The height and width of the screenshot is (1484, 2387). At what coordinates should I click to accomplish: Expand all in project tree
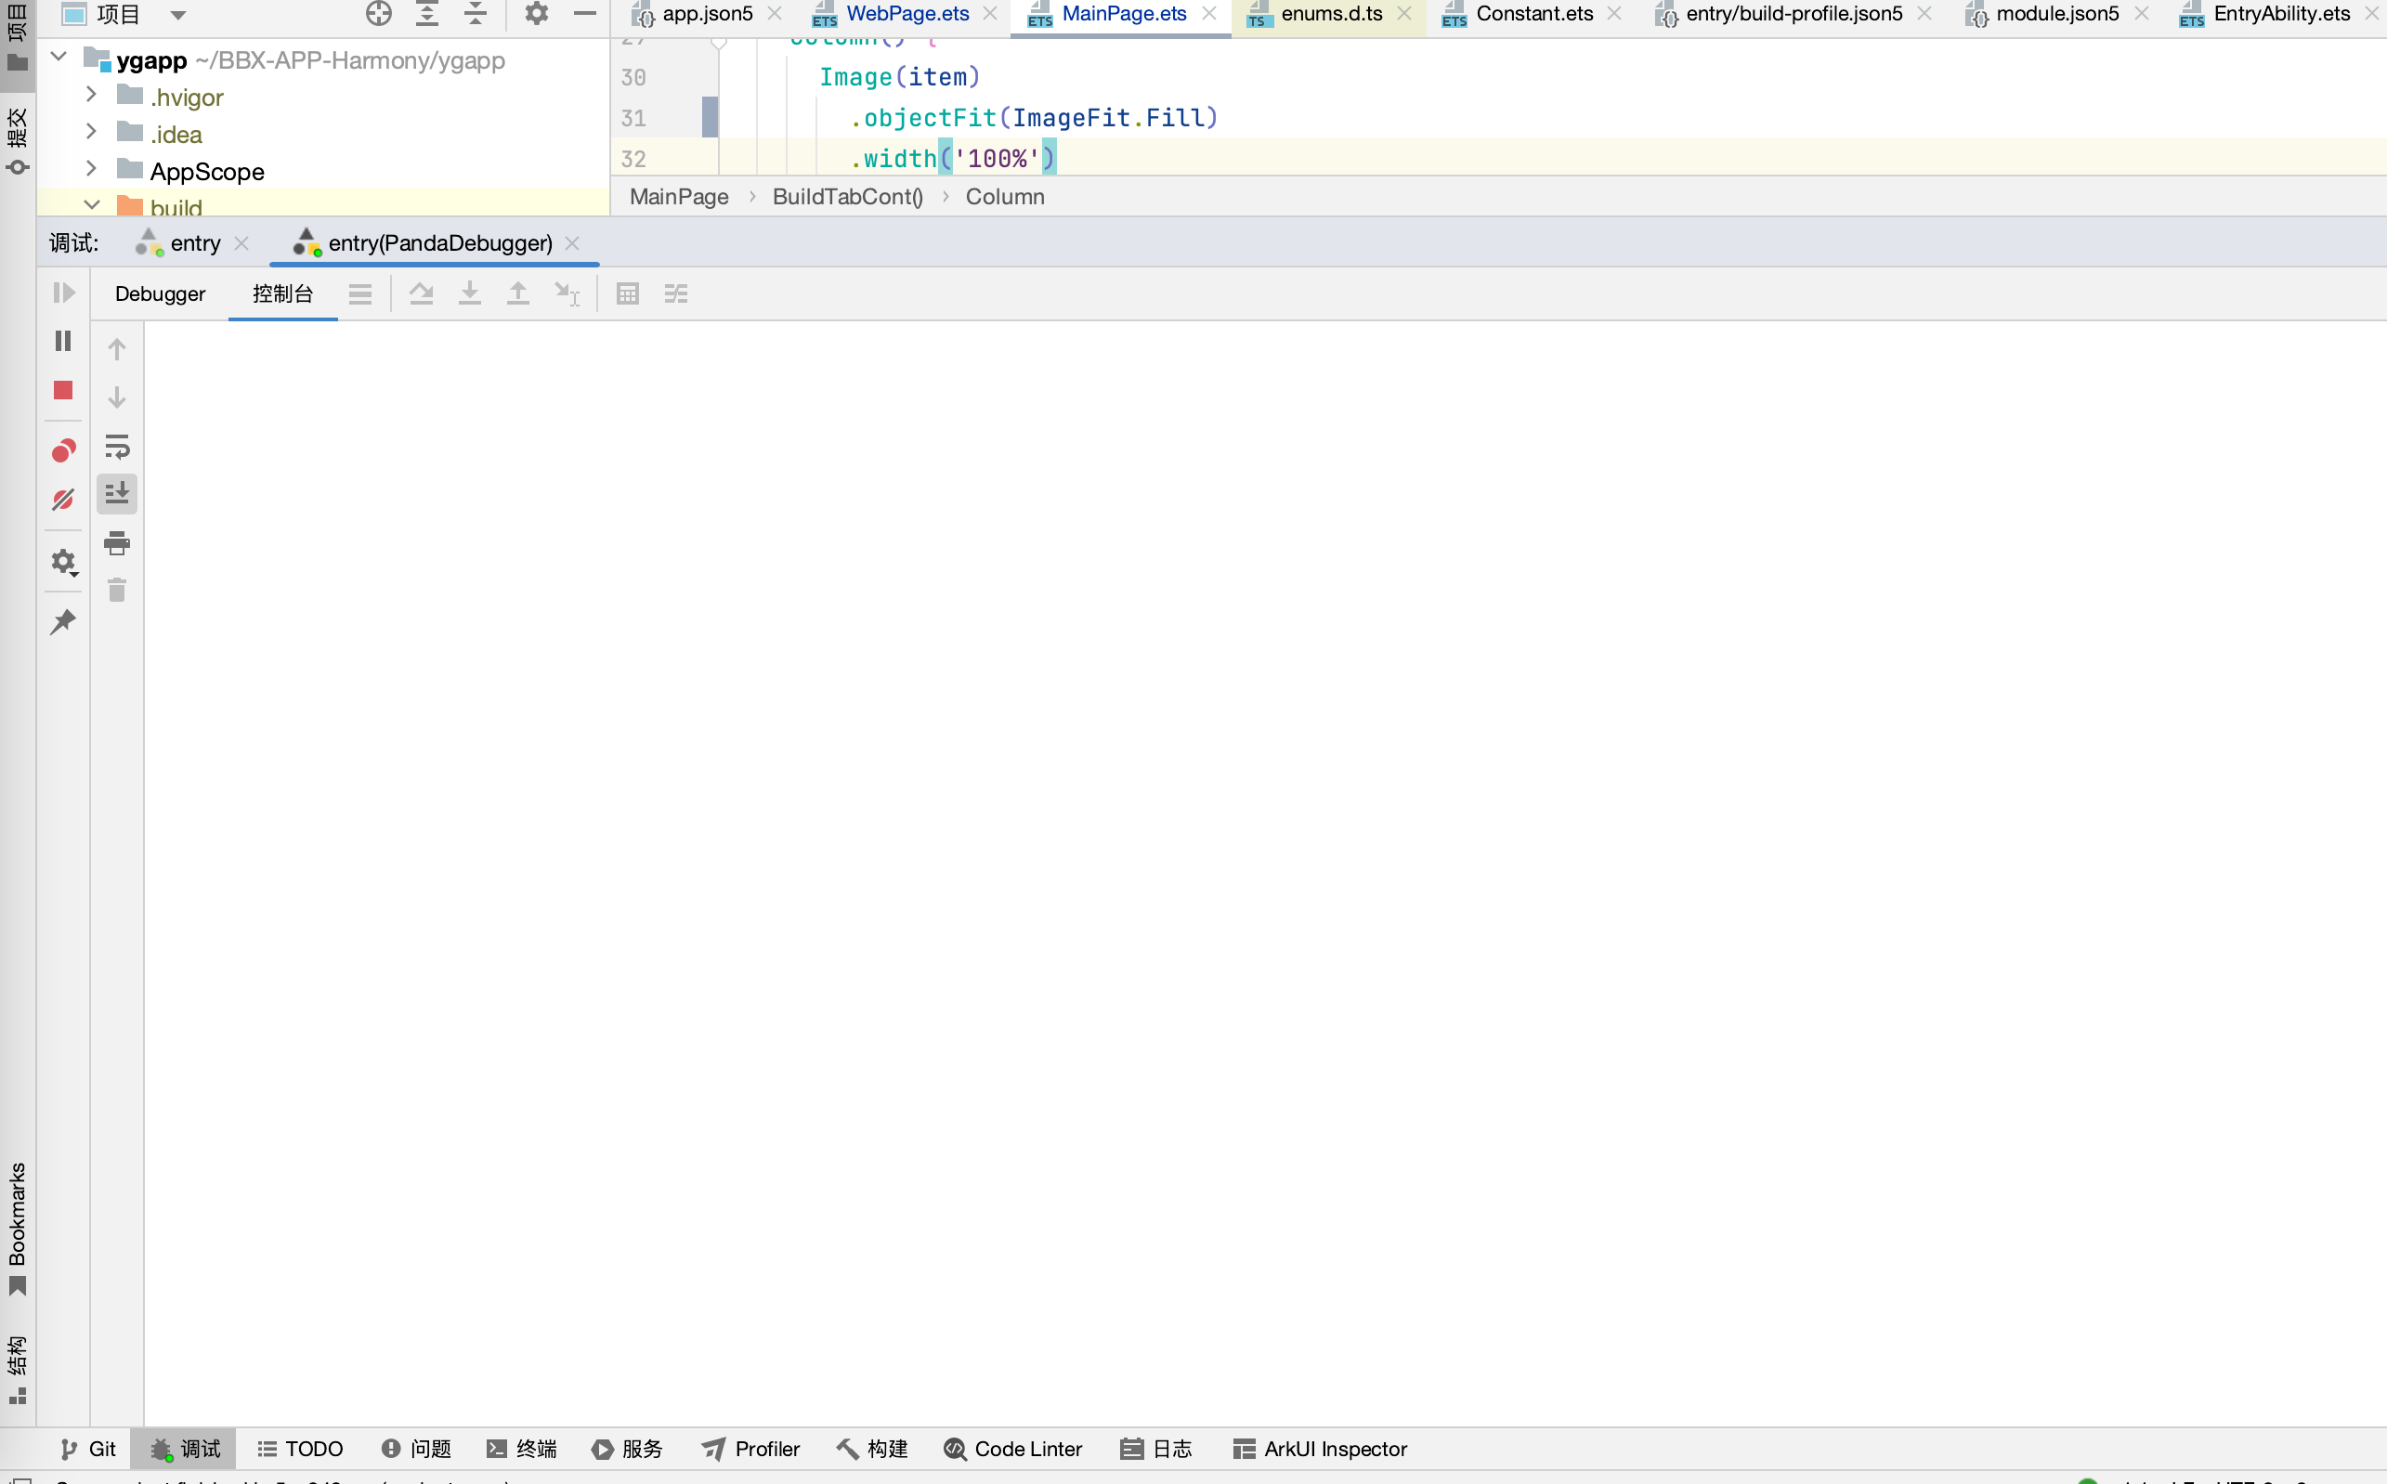(427, 13)
